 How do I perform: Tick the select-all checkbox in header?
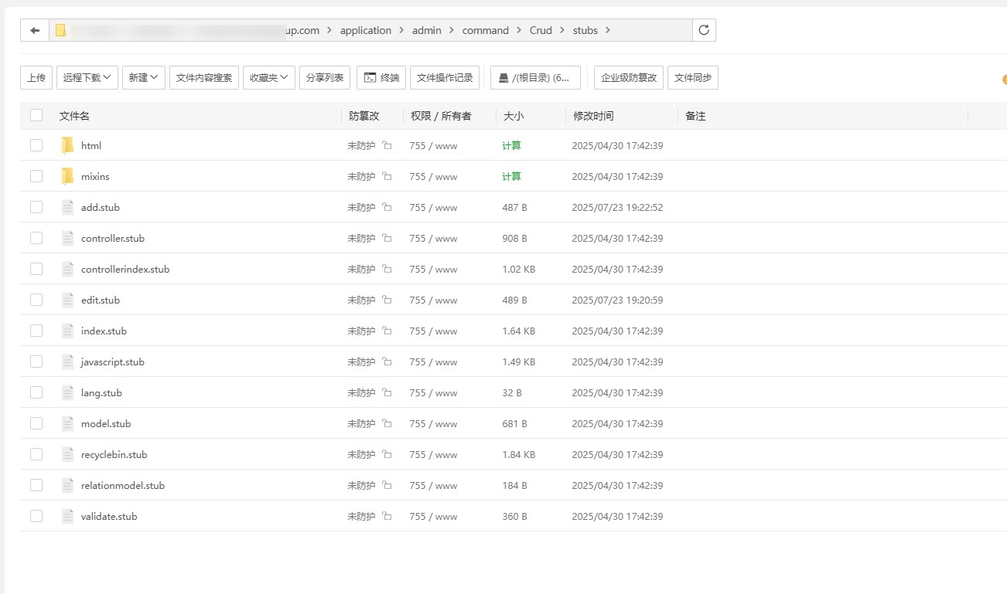pos(36,115)
